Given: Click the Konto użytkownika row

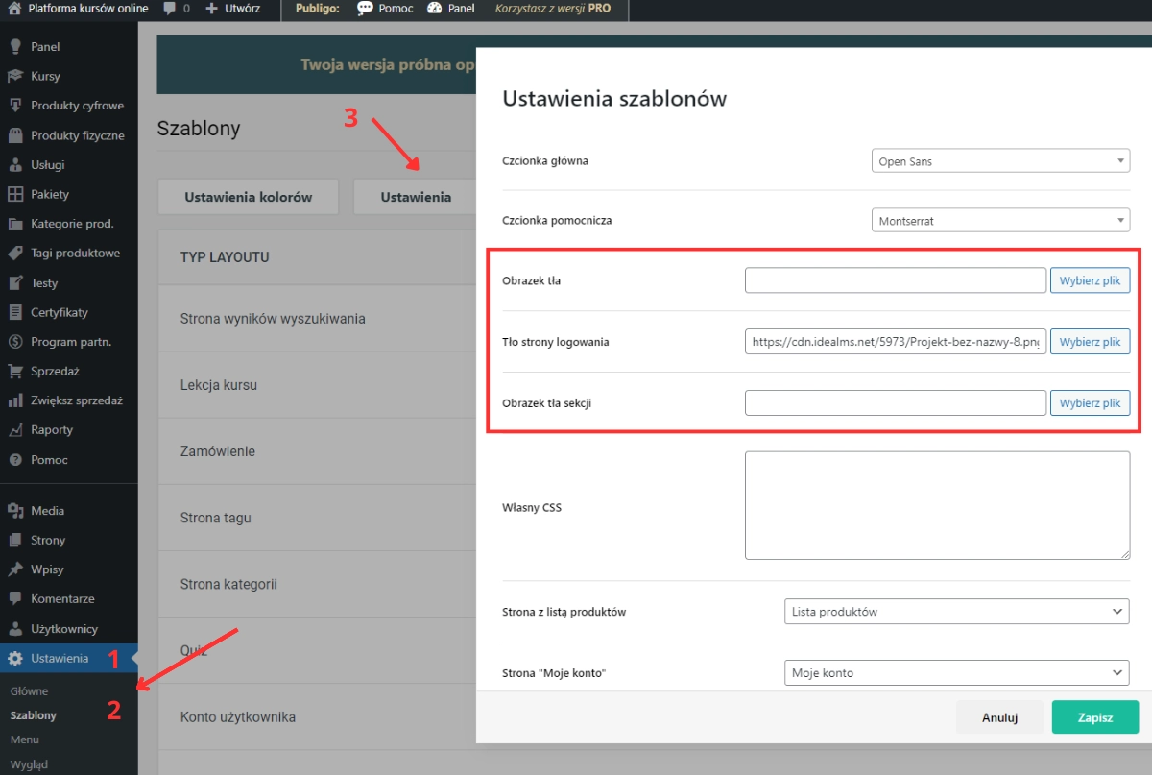Looking at the screenshot, I should pos(317,717).
